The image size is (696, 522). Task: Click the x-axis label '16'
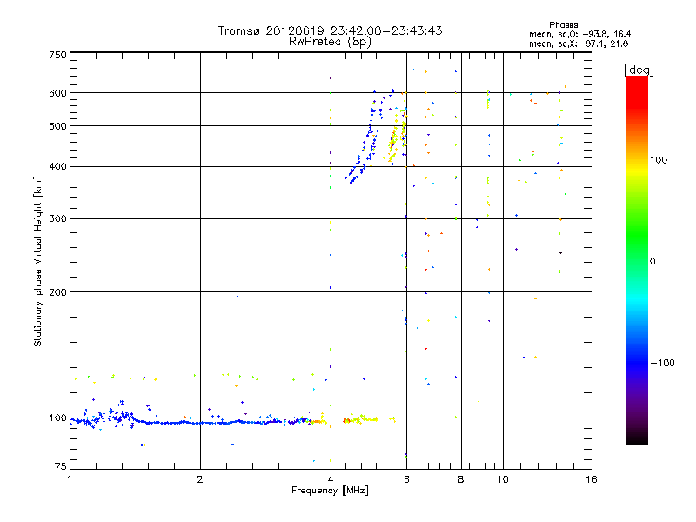(x=592, y=479)
